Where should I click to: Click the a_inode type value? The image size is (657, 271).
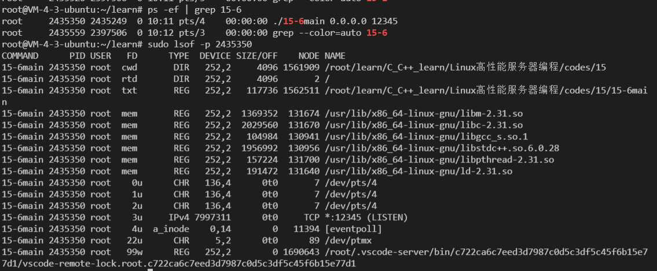point(171,229)
